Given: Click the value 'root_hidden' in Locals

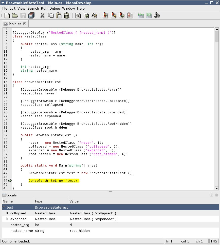Looking at the screenshot, I should 80,231.
